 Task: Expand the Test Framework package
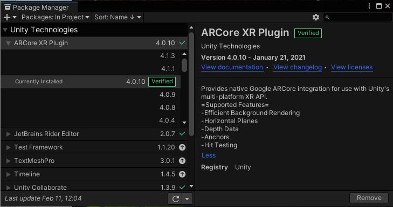pos(8,147)
